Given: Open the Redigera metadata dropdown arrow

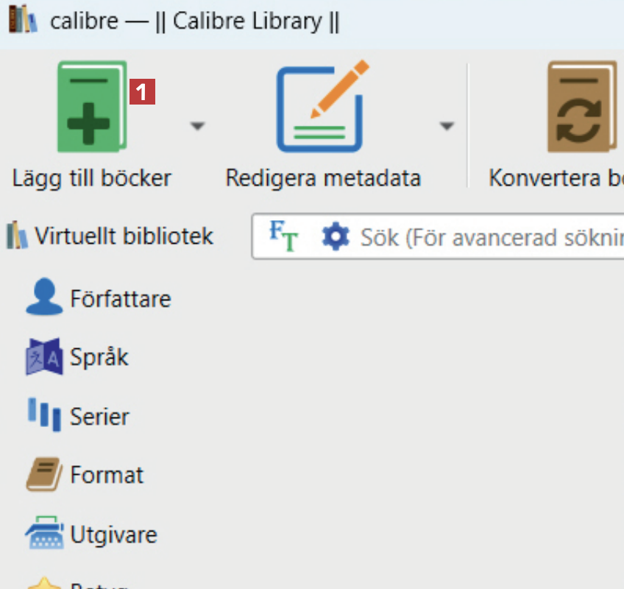Looking at the screenshot, I should pyautogui.click(x=446, y=126).
